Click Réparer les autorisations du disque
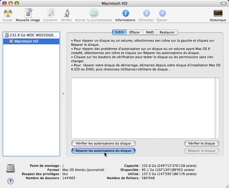The image size is (229, 188). [x=103, y=151]
